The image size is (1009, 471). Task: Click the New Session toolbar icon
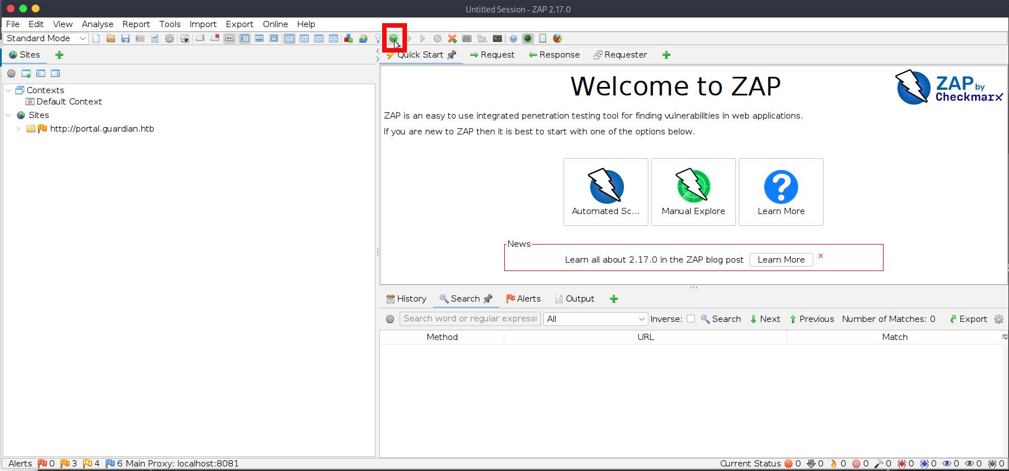point(96,38)
